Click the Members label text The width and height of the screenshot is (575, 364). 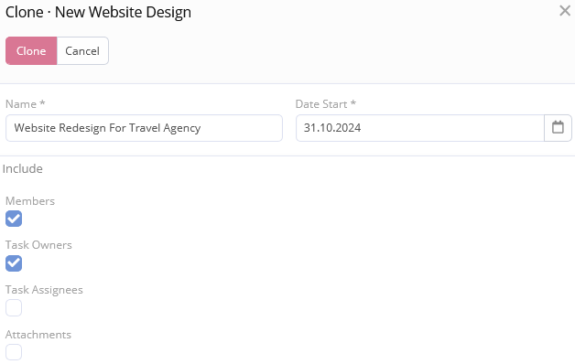(x=30, y=201)
